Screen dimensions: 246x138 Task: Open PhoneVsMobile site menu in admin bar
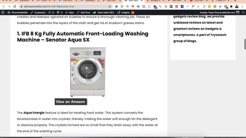(17, 13)
